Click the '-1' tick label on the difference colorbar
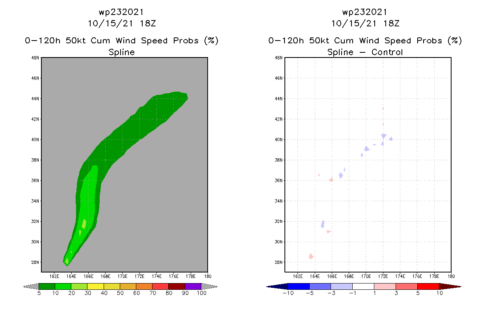The image size is (487, 315). (x=353, y=293)
